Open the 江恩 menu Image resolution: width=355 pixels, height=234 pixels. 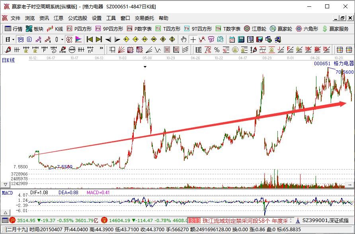click(x=59, y=18)
